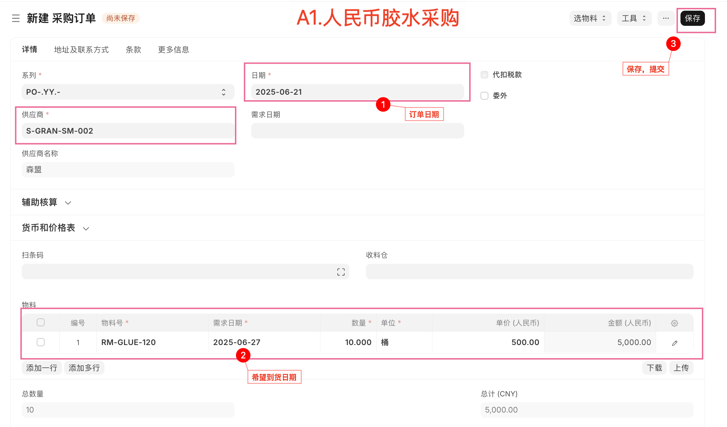This screenshot has height=427, width=727.
Task: Toggle the 代扣税款 checkbox
Action: pos(484,75)
